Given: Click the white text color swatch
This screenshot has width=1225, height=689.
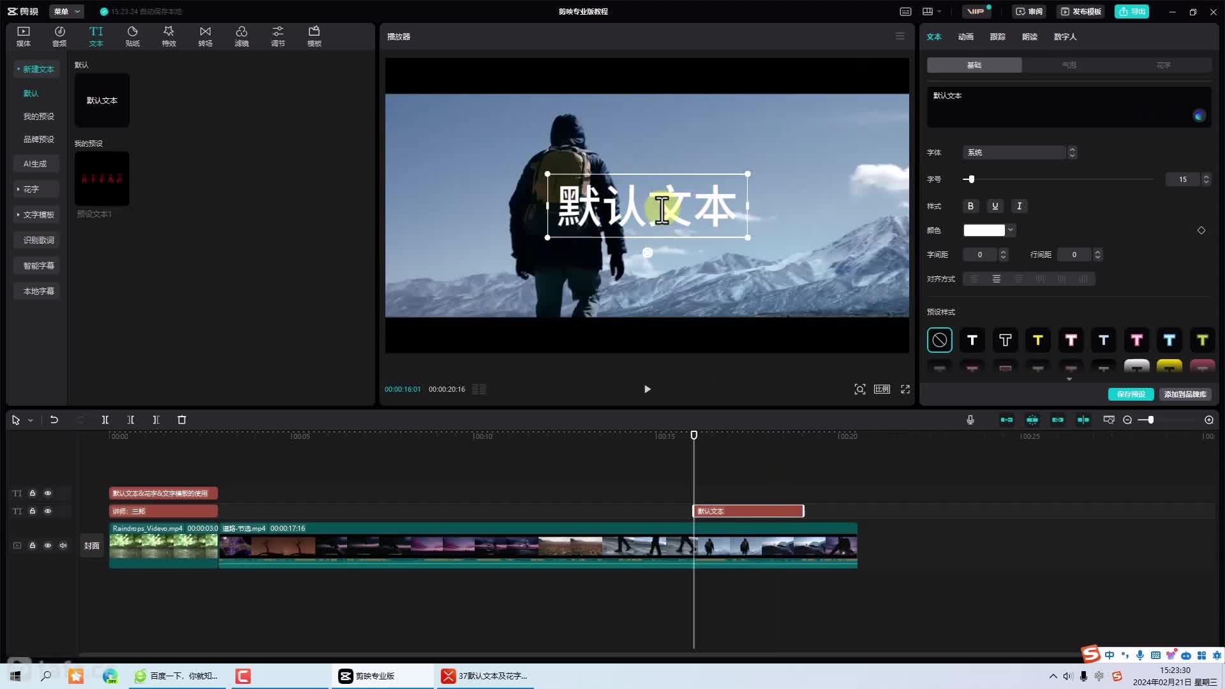Looking at the screenshot, I should [x=984, y=230].
